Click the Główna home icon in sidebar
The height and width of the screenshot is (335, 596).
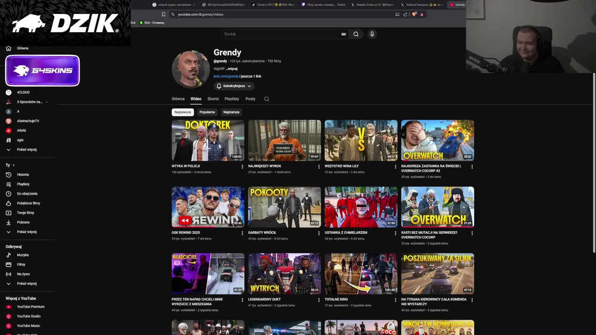click(x=8, y=48)
